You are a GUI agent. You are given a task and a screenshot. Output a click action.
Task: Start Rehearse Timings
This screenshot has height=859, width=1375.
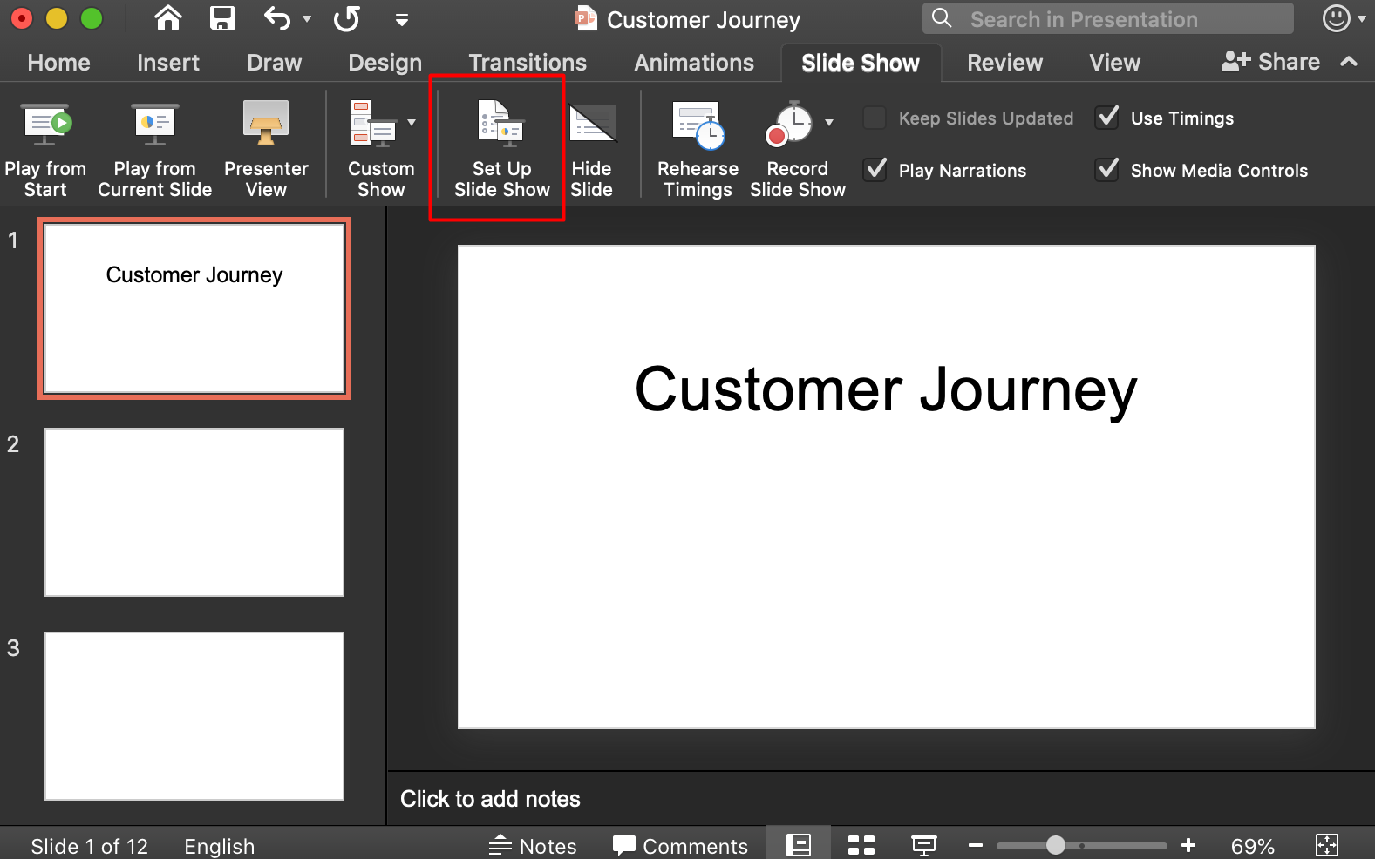click(698, 150)
